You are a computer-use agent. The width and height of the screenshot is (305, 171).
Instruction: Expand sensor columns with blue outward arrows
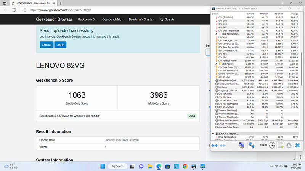(x=215, y=146)
